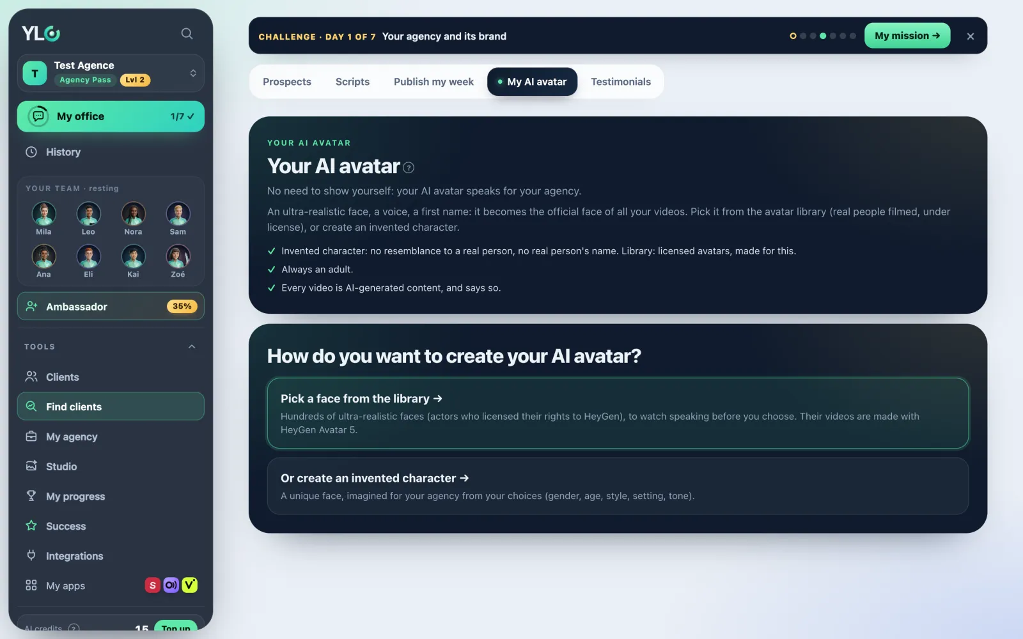Click the 1/7 office progress indicator
This screenshot has height=639, width=1023.
(x=182, y=116)
